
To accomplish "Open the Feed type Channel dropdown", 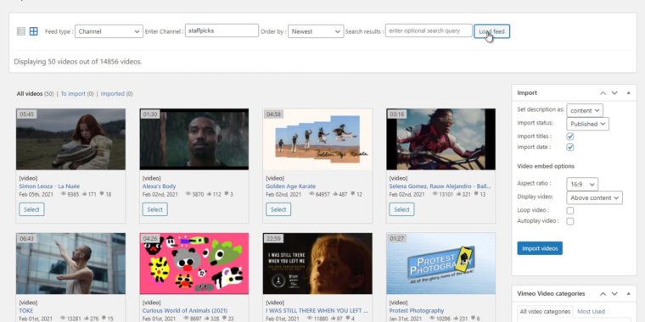I will [109, 31].
